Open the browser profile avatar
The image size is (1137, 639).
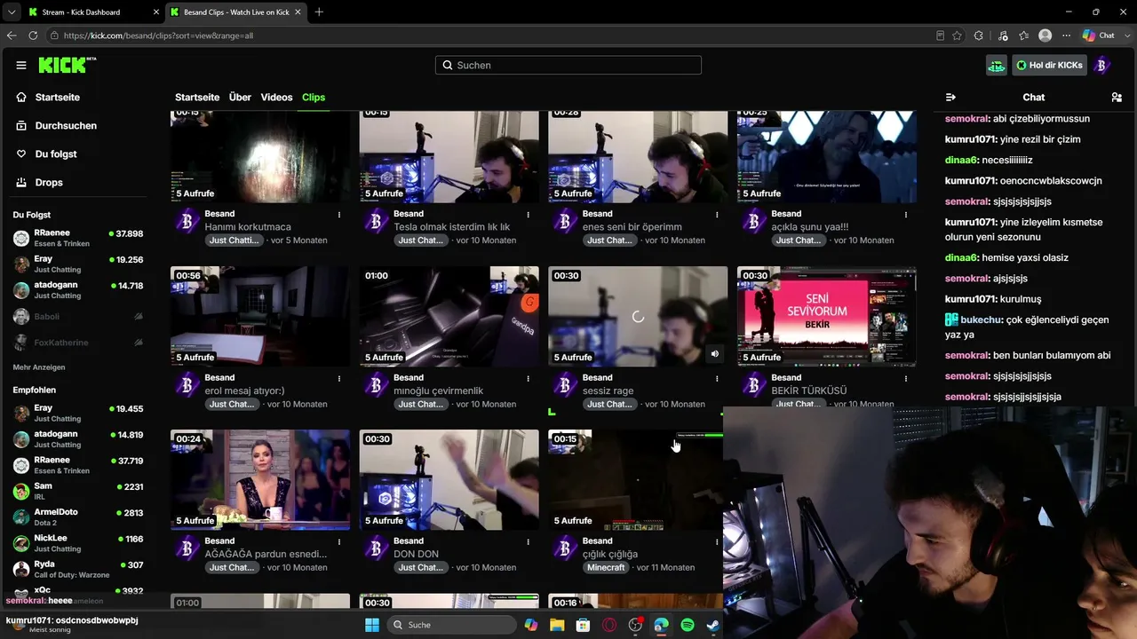1046,35
